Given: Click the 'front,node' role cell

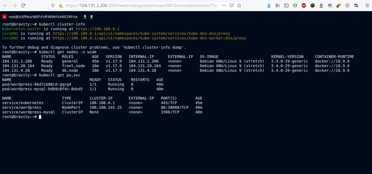Looking at the screenshot, I should [x=73, y=66].
